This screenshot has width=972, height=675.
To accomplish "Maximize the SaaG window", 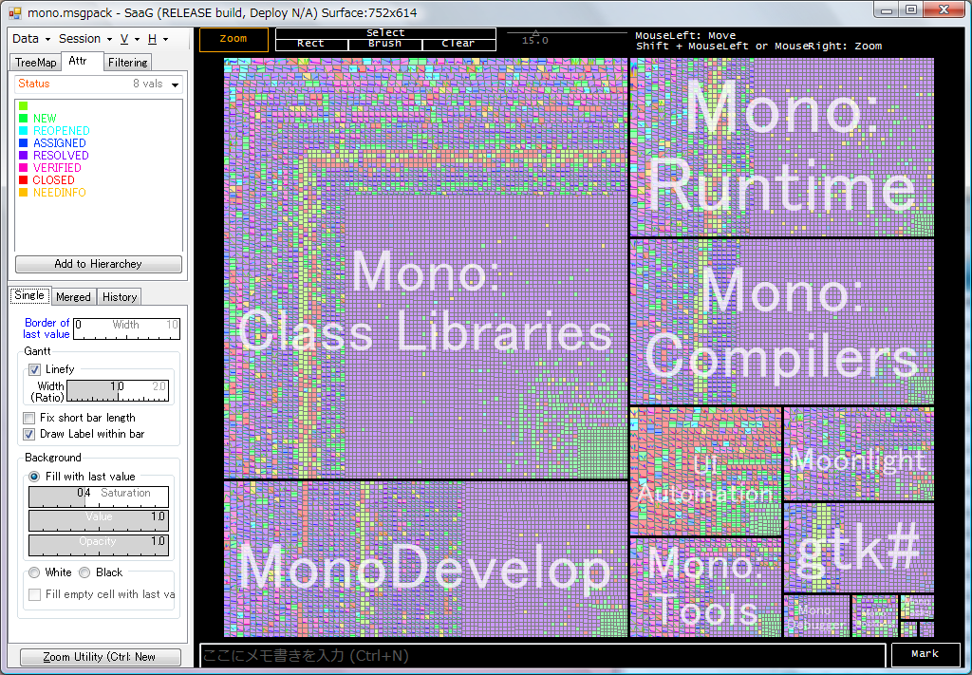I will tap(911, 9).
